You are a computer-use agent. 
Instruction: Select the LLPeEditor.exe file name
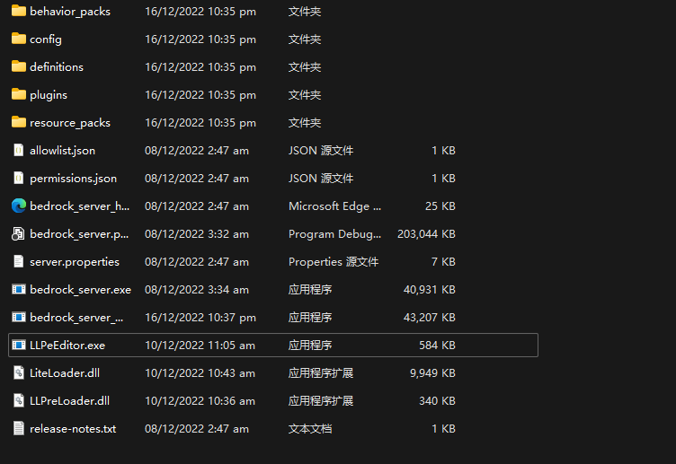pos(67,346)
